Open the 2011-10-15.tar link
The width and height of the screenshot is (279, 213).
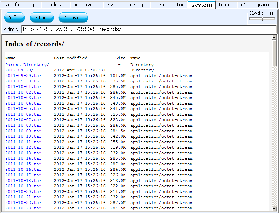(23, 164)
